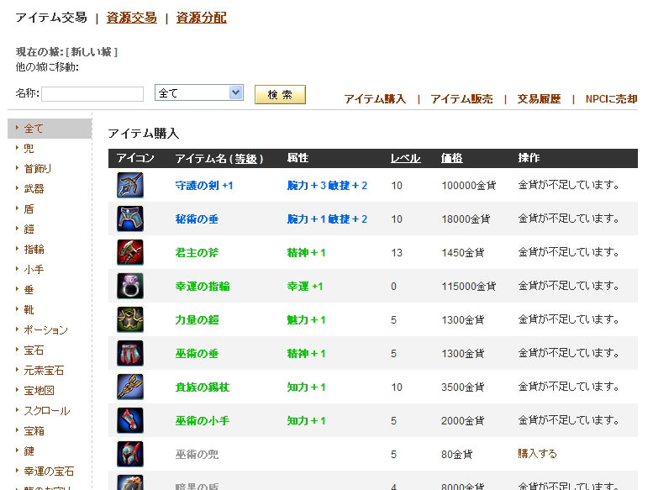The image size is (653, 490).
Task: Open the 全て category dropdown
Action: 199,93
